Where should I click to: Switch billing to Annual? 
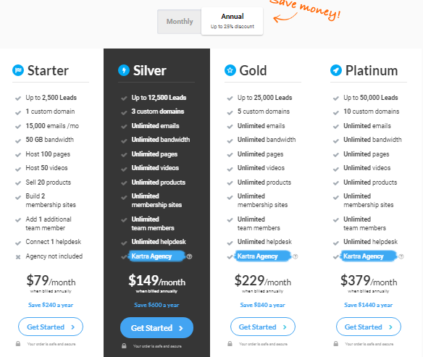(x=233, y=21)
